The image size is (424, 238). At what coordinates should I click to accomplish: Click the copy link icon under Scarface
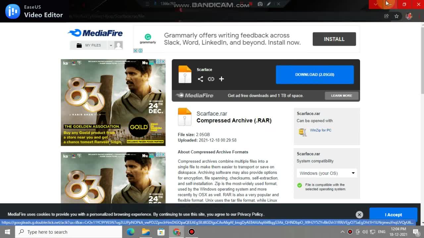pos(211,79)
